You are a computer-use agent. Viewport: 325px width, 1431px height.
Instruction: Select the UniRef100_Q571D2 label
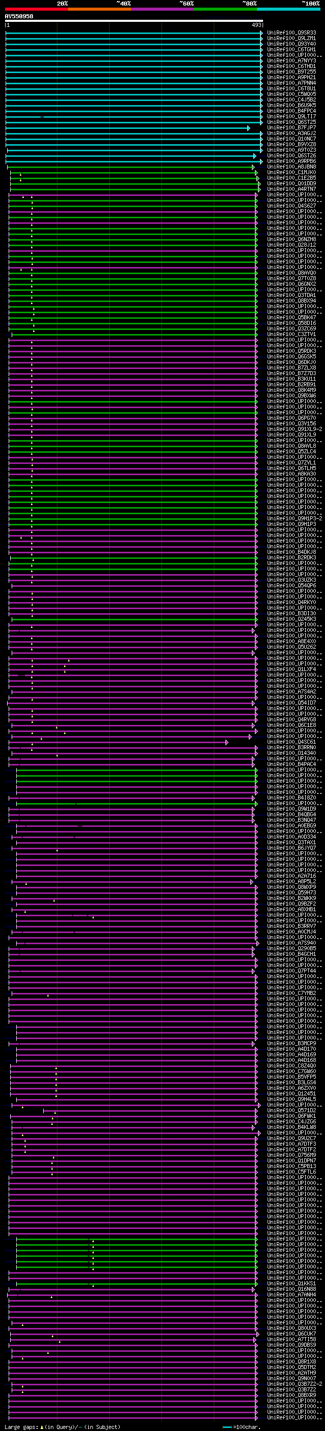[x=291, y=1111]
